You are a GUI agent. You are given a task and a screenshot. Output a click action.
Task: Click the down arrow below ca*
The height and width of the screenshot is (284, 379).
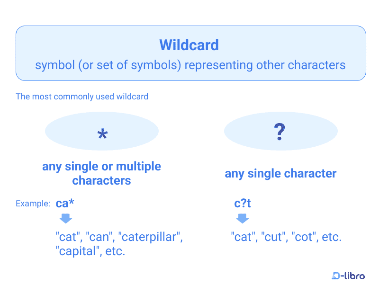coord(66,218)
